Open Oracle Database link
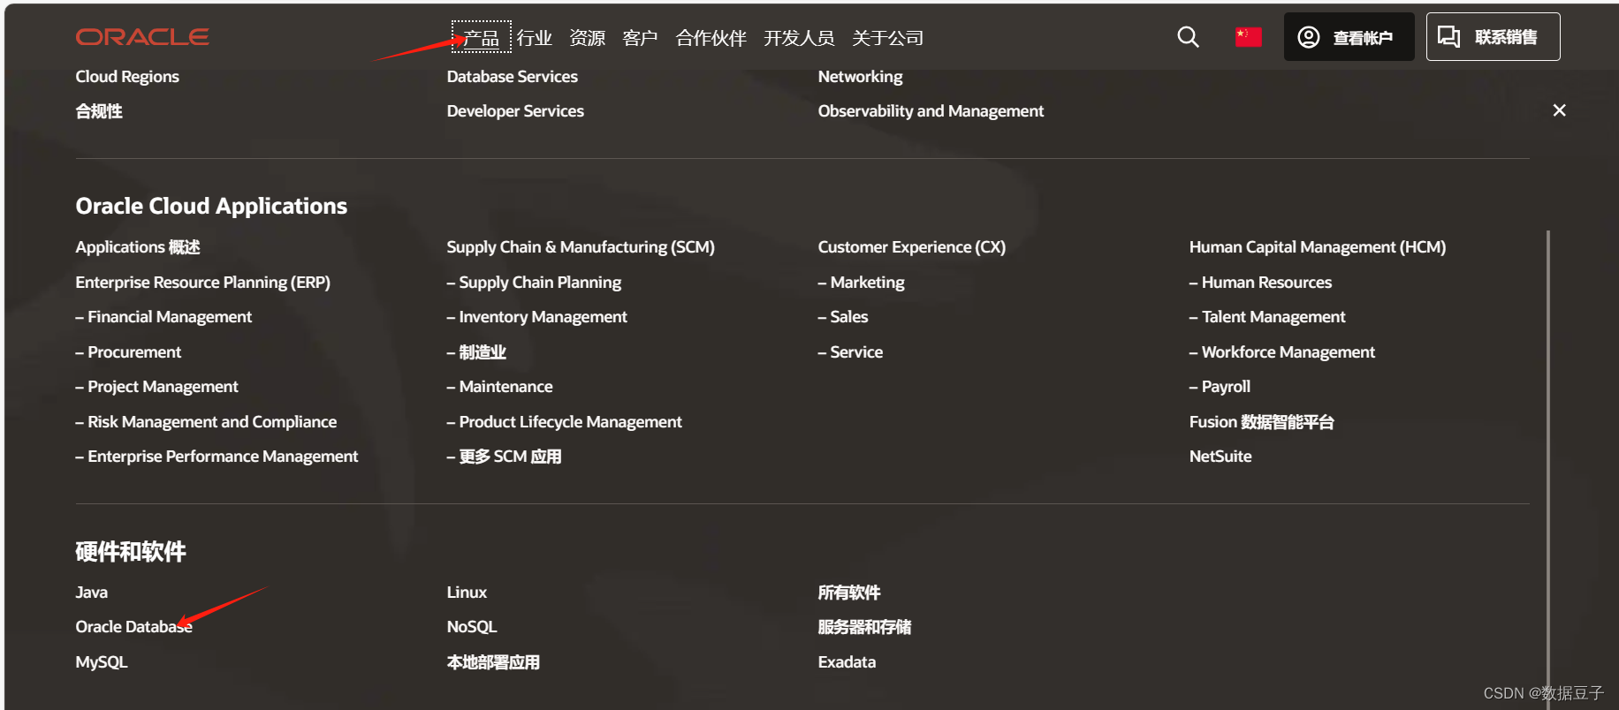 point(133,627)
